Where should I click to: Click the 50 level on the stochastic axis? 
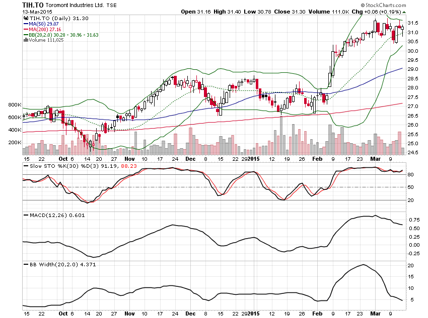410,187
